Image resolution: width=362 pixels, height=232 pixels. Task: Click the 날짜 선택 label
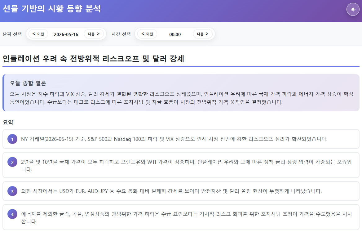click(12, 34)
